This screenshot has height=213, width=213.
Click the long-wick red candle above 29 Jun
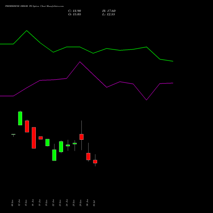81,137
